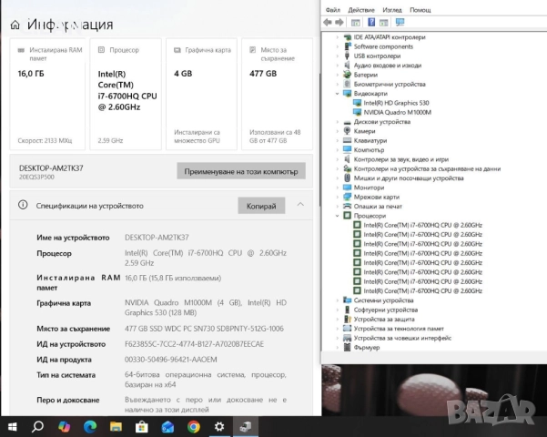Click Място за съхранение summary card

pyautogui.click(x=278, y=95)
